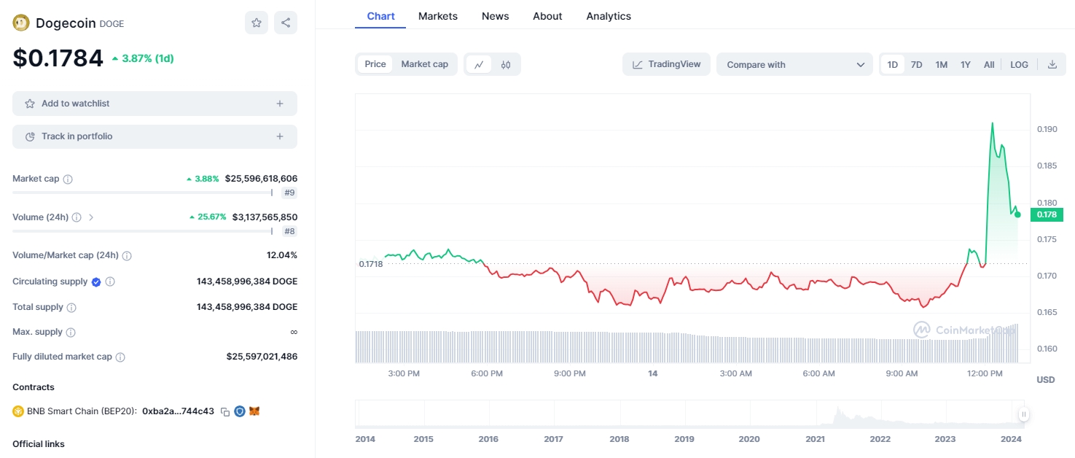Show info about Circulating supply
The image size is (1075, 458).
(110, 282)
